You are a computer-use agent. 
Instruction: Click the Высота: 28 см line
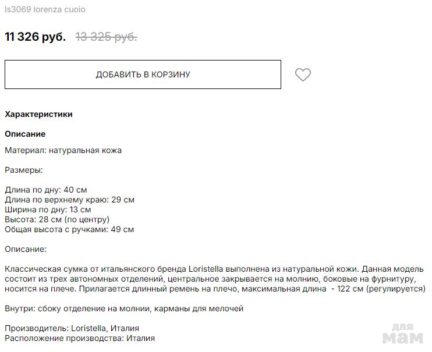57,219
